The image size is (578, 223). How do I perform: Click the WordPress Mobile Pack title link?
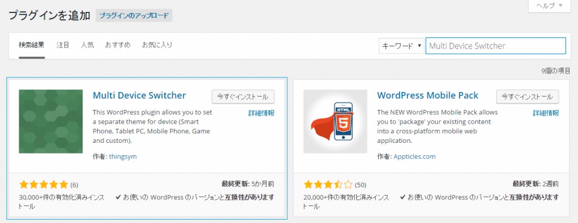coord(428,95)
